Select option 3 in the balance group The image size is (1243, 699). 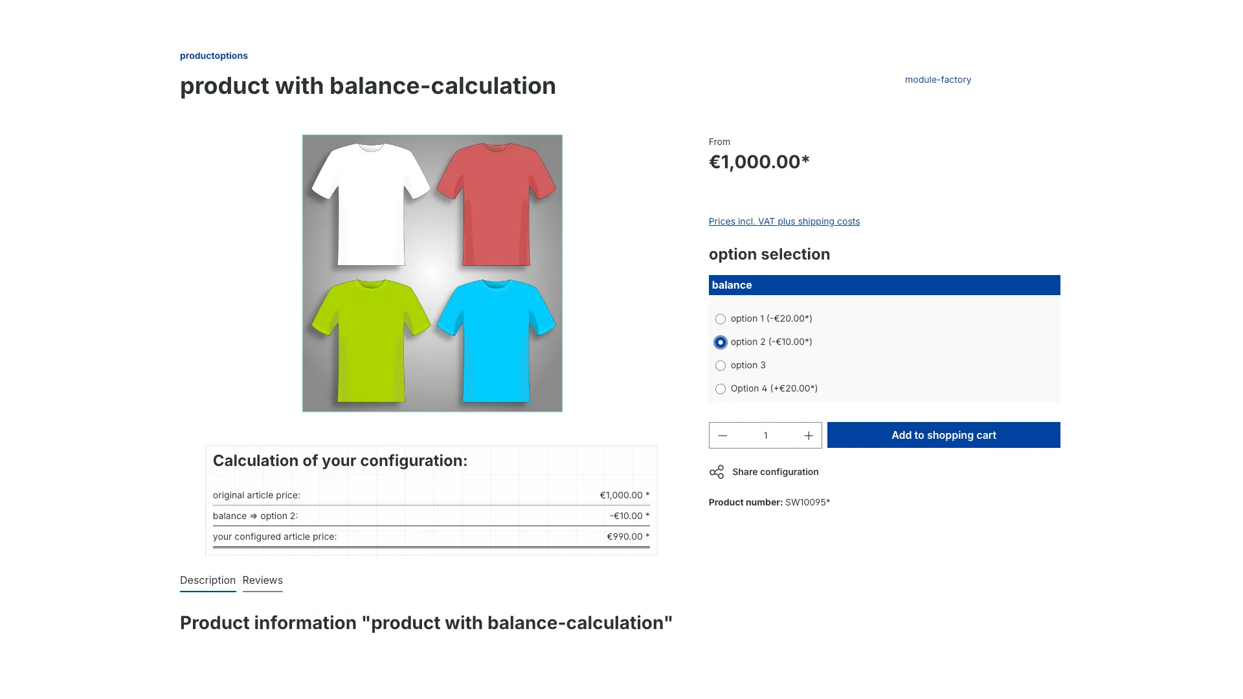(x=721, y=365)
